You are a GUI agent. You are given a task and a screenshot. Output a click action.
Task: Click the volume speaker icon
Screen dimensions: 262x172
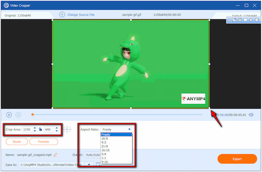point(251,115)
